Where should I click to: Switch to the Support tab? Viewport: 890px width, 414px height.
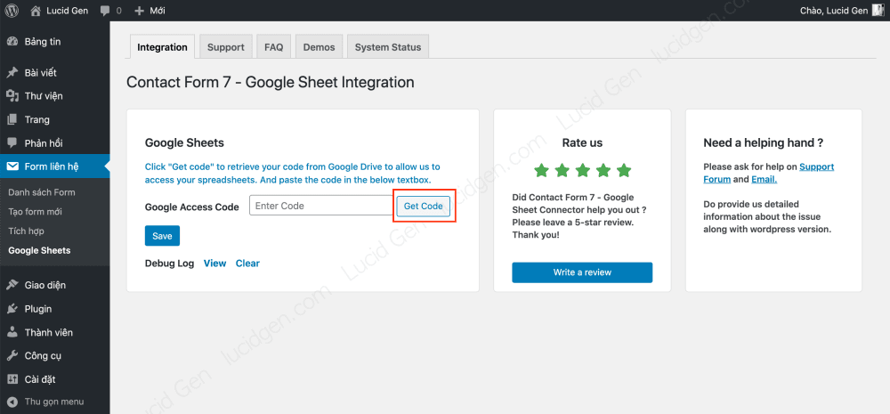click(x=225, y=47)
